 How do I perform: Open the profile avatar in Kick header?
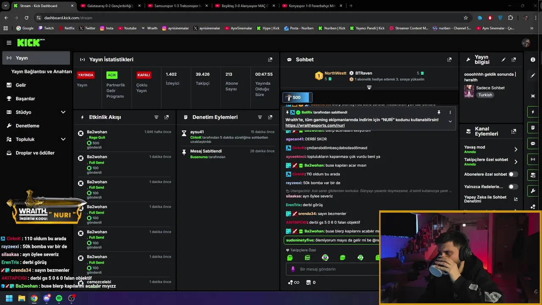coord(526,43)
